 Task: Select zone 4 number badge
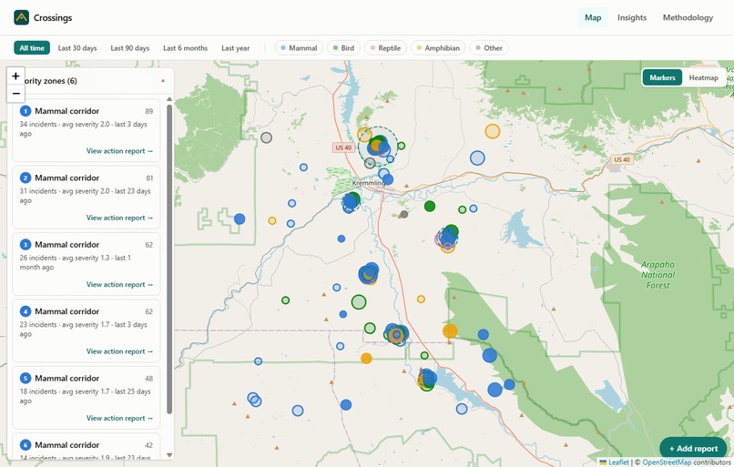25,311
